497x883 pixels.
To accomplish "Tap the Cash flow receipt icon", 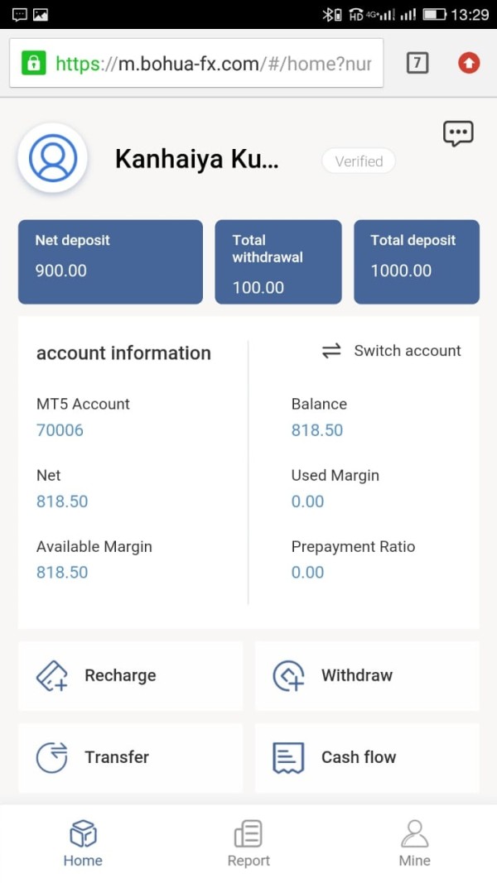I will point(288,757).
